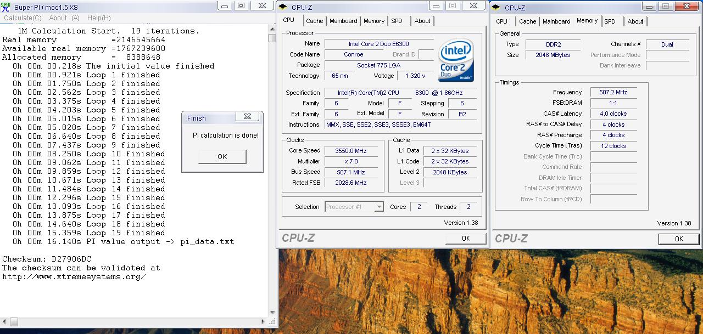This screenshot has height=334, width=703.
Task: Click the CPU-Z icon in Memory window title bar
Action: point(496,7)
